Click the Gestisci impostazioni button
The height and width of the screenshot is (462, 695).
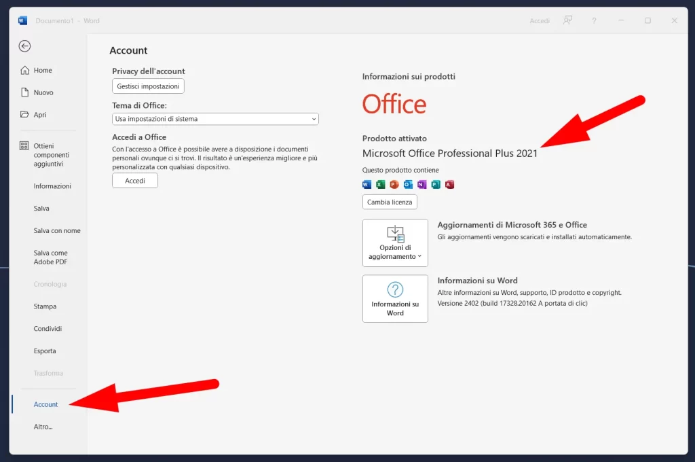(x=148, y=86)
